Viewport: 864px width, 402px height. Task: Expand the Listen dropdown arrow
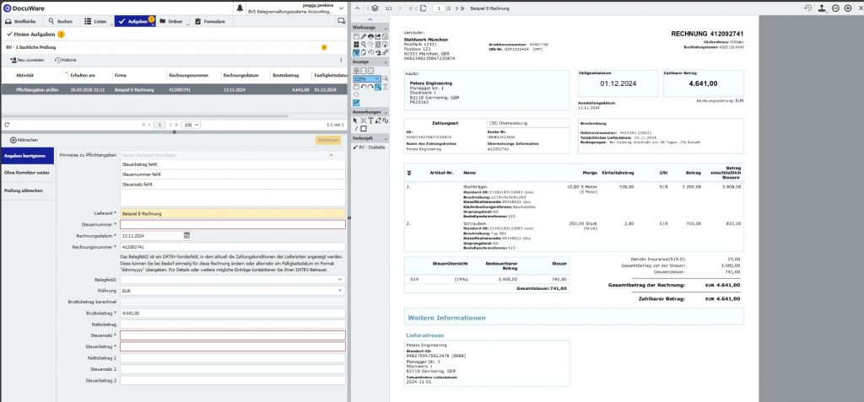coord(111,23)
